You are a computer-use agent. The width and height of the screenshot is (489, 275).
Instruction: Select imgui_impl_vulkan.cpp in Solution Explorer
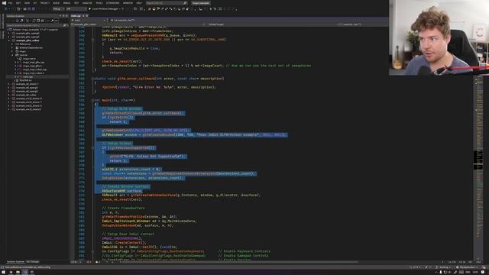click(34, 70)
